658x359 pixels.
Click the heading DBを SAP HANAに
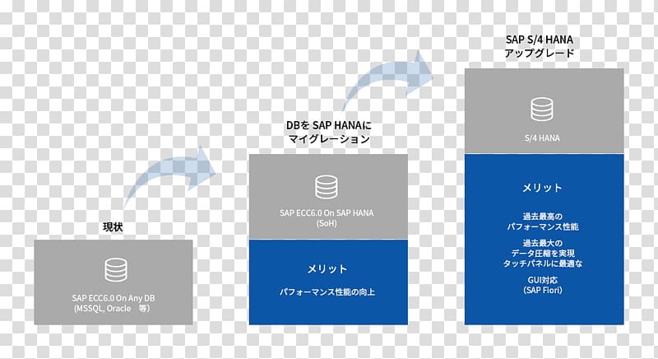point(328,125)
